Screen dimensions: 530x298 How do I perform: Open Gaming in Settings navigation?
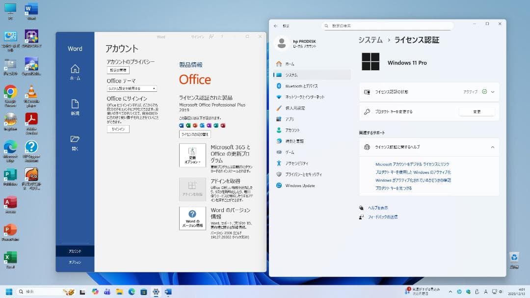[x=312, y=152]
